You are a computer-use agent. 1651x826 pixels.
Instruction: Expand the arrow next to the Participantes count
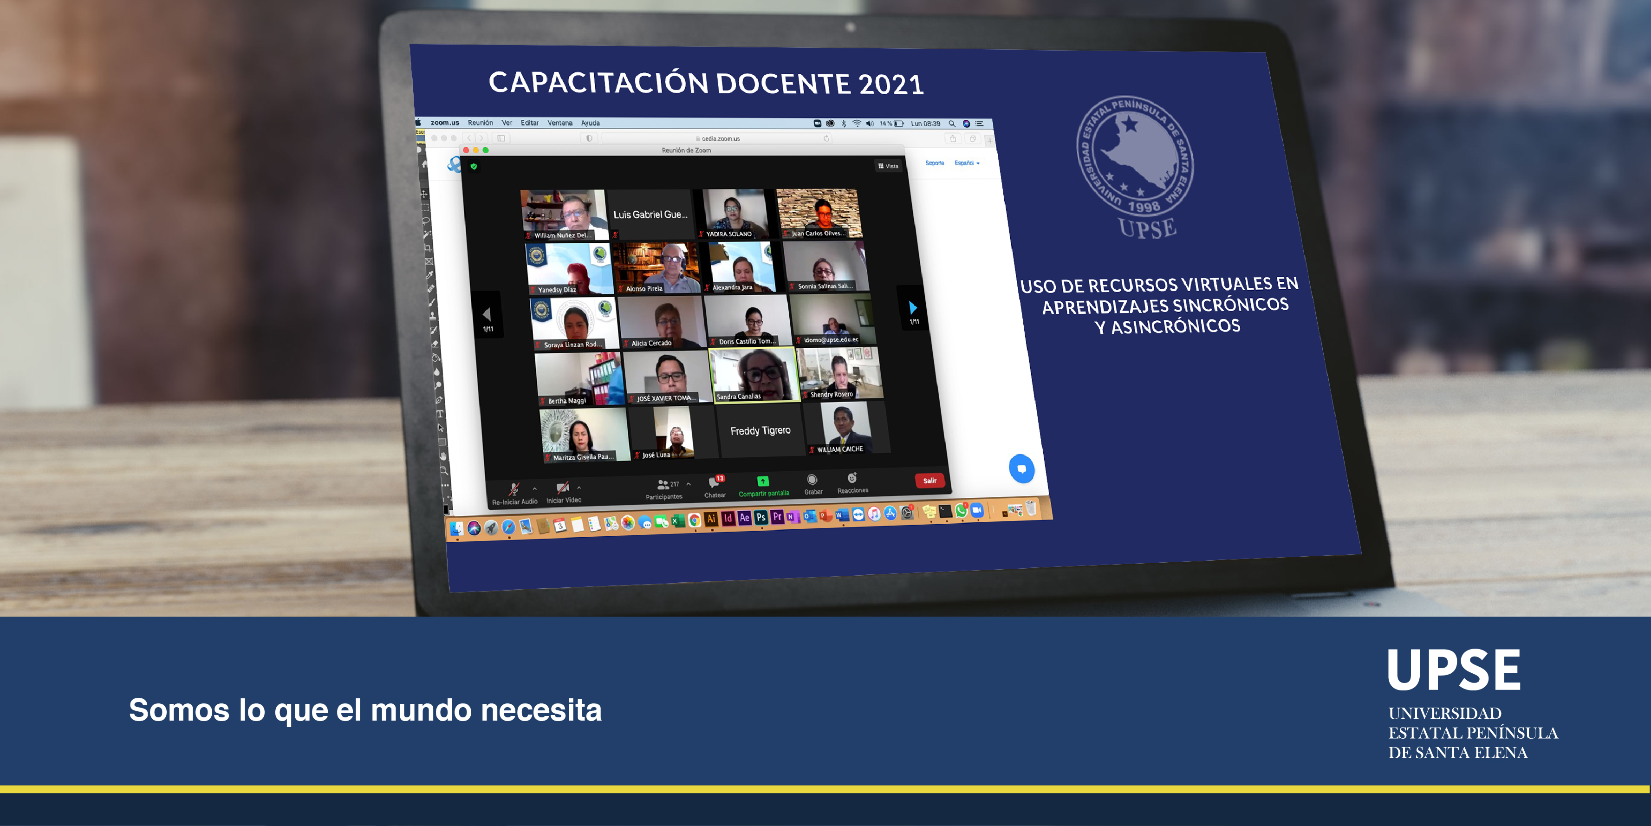click(x=689, y=484)
